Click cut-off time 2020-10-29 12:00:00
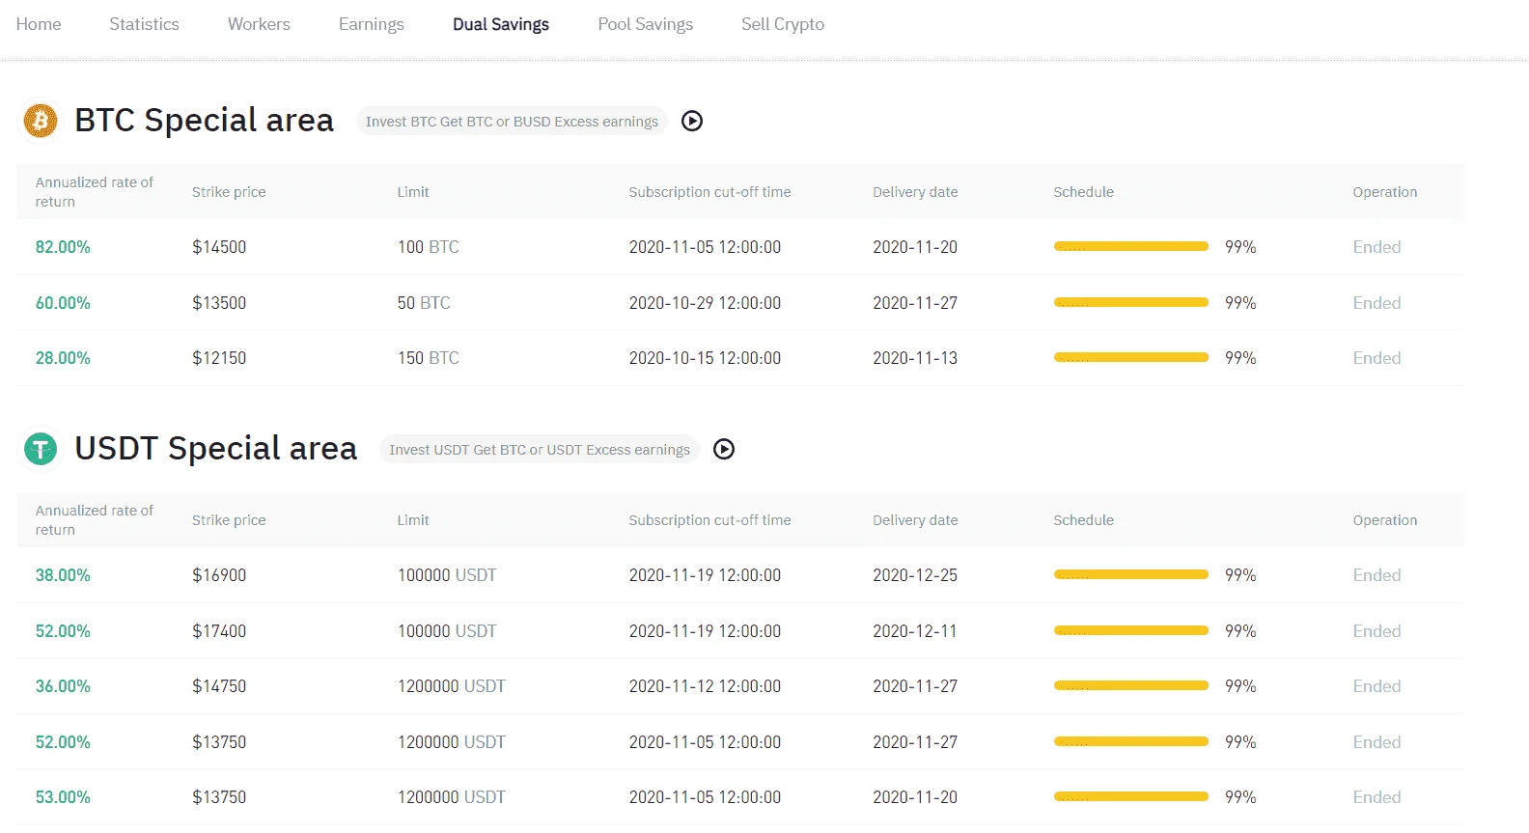1529x833 pixels. [x=705, y=303]
